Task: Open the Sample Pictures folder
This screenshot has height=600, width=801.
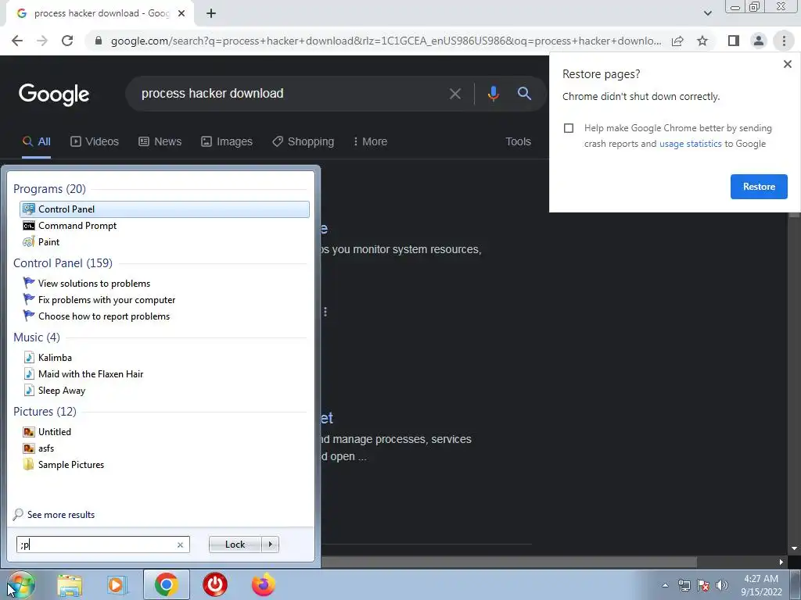Action: click(164, 464)
